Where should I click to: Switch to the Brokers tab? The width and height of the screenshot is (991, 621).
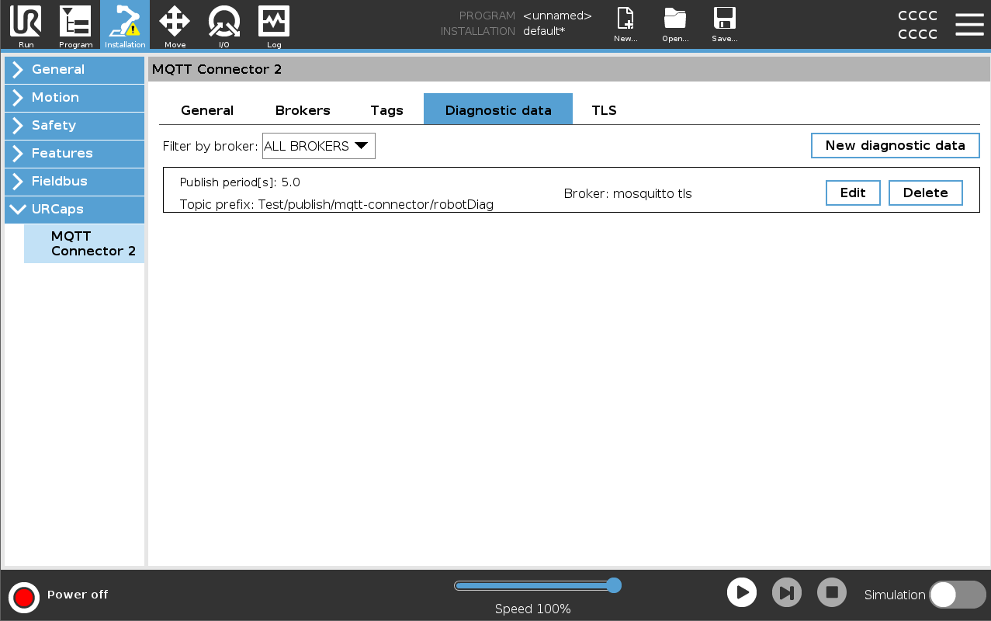303,110
